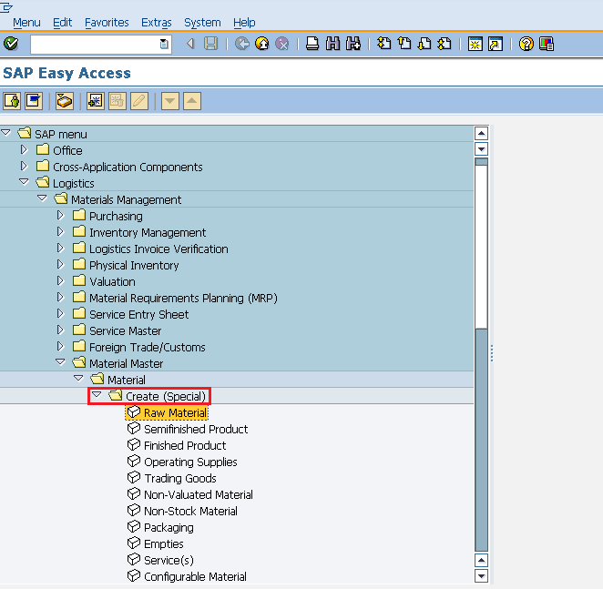Collapse the Material folder
Screen dimensions: 603x589
point(78,379)
